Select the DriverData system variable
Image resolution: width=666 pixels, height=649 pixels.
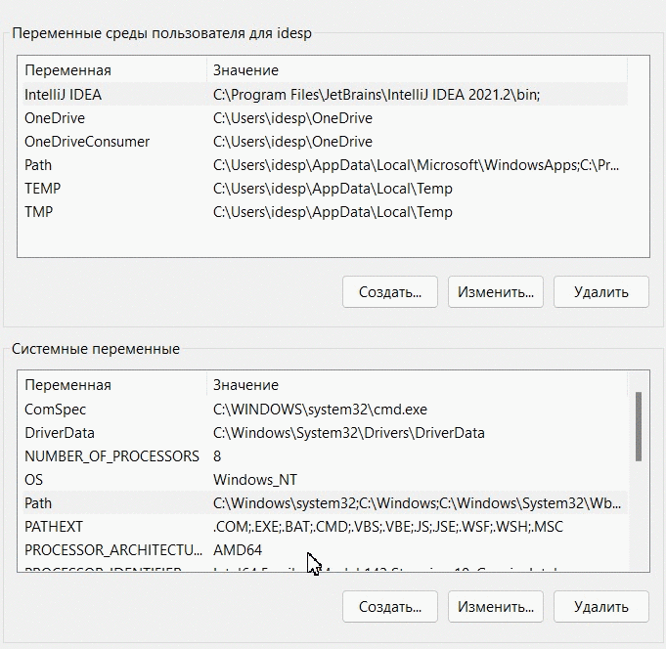tap(325, 433)
